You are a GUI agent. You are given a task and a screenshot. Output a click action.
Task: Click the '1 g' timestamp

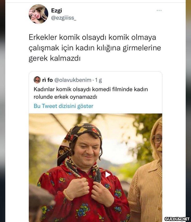point(98,80)
